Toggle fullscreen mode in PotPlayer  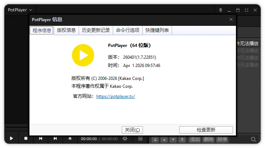click(246, 10)
